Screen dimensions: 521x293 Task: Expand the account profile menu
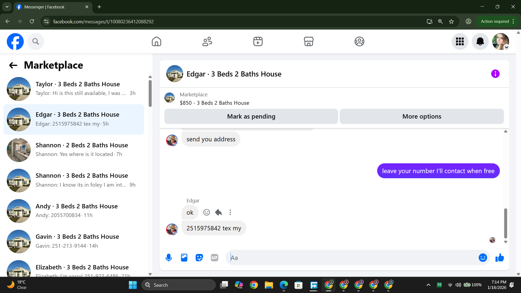[x=501, y=42]
